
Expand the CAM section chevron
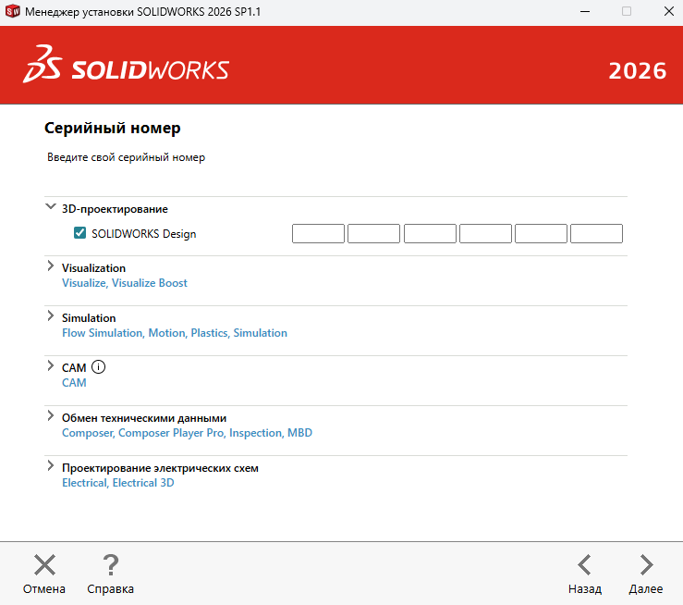[51, 367]
